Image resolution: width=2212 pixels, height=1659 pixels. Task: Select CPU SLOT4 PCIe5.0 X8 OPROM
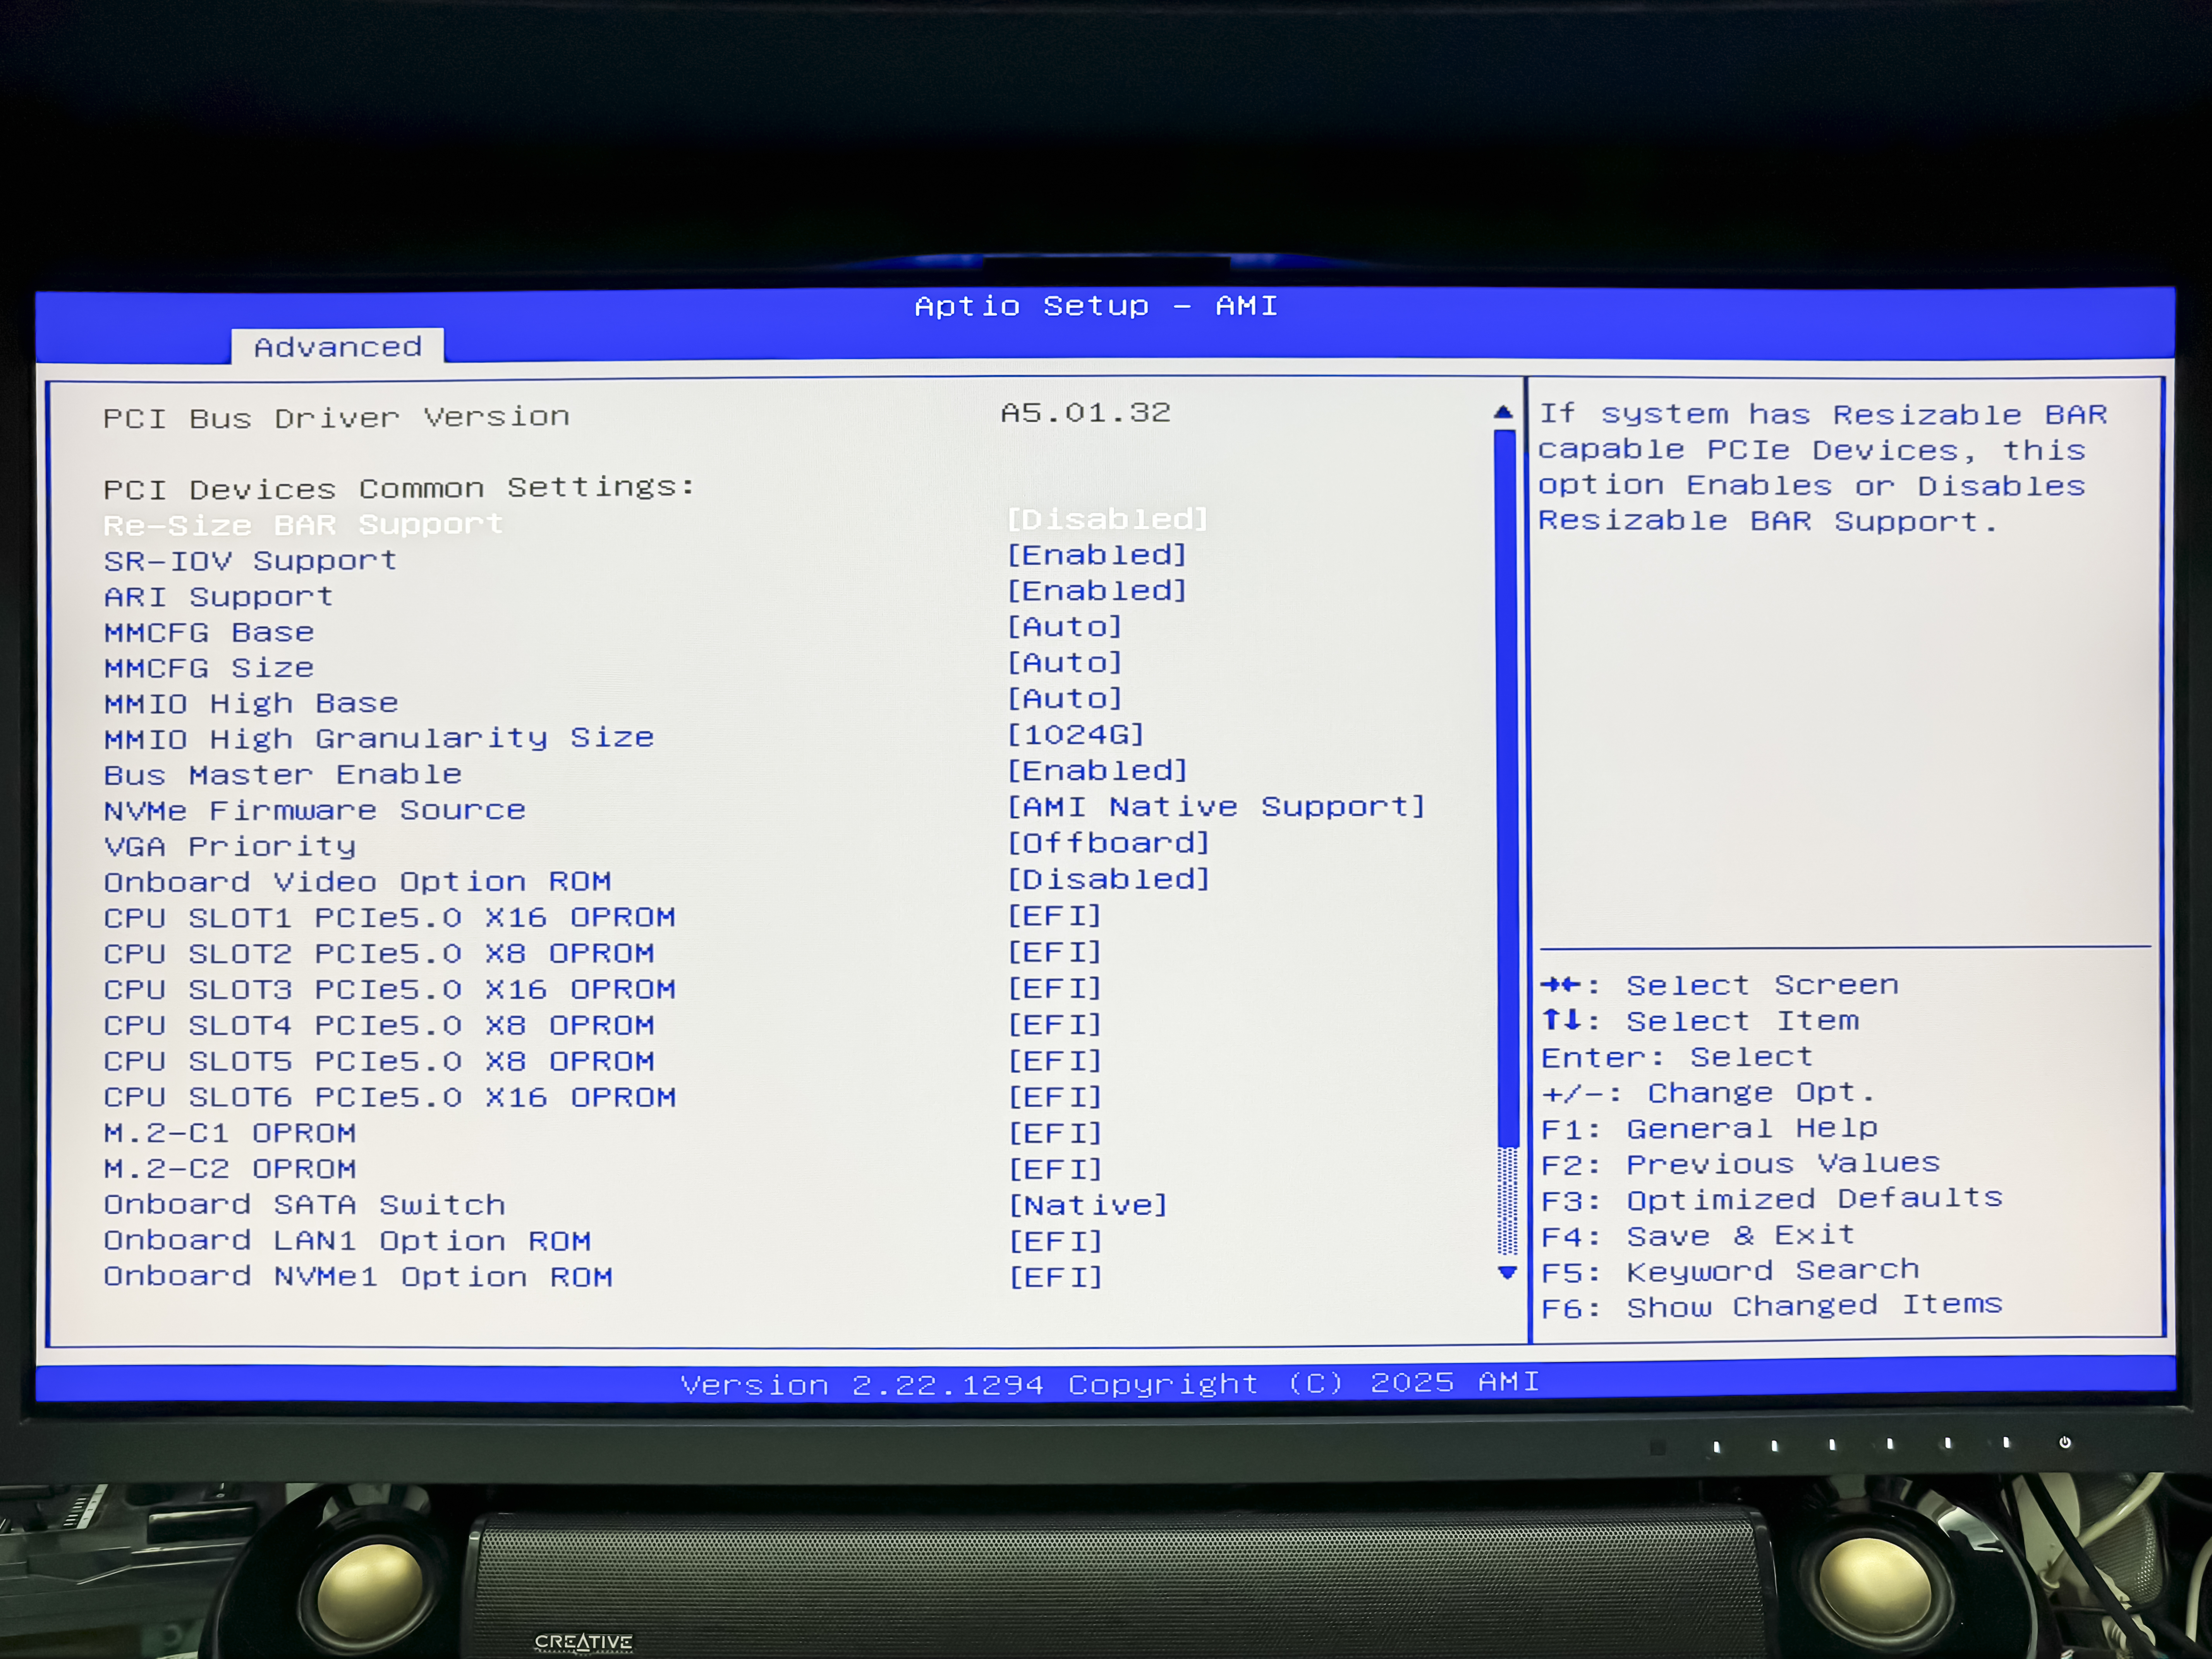point(379,1026)
